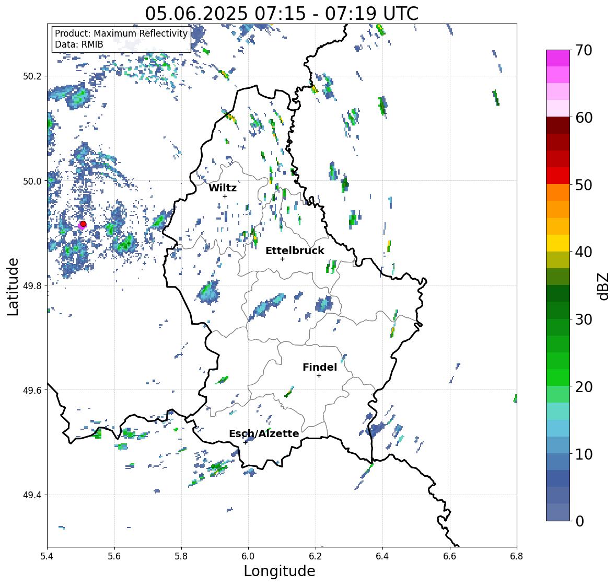This screenshot has width=616, height=584.
Task: Click latitude tick label 50.2
Action: [x=32, y=76]
